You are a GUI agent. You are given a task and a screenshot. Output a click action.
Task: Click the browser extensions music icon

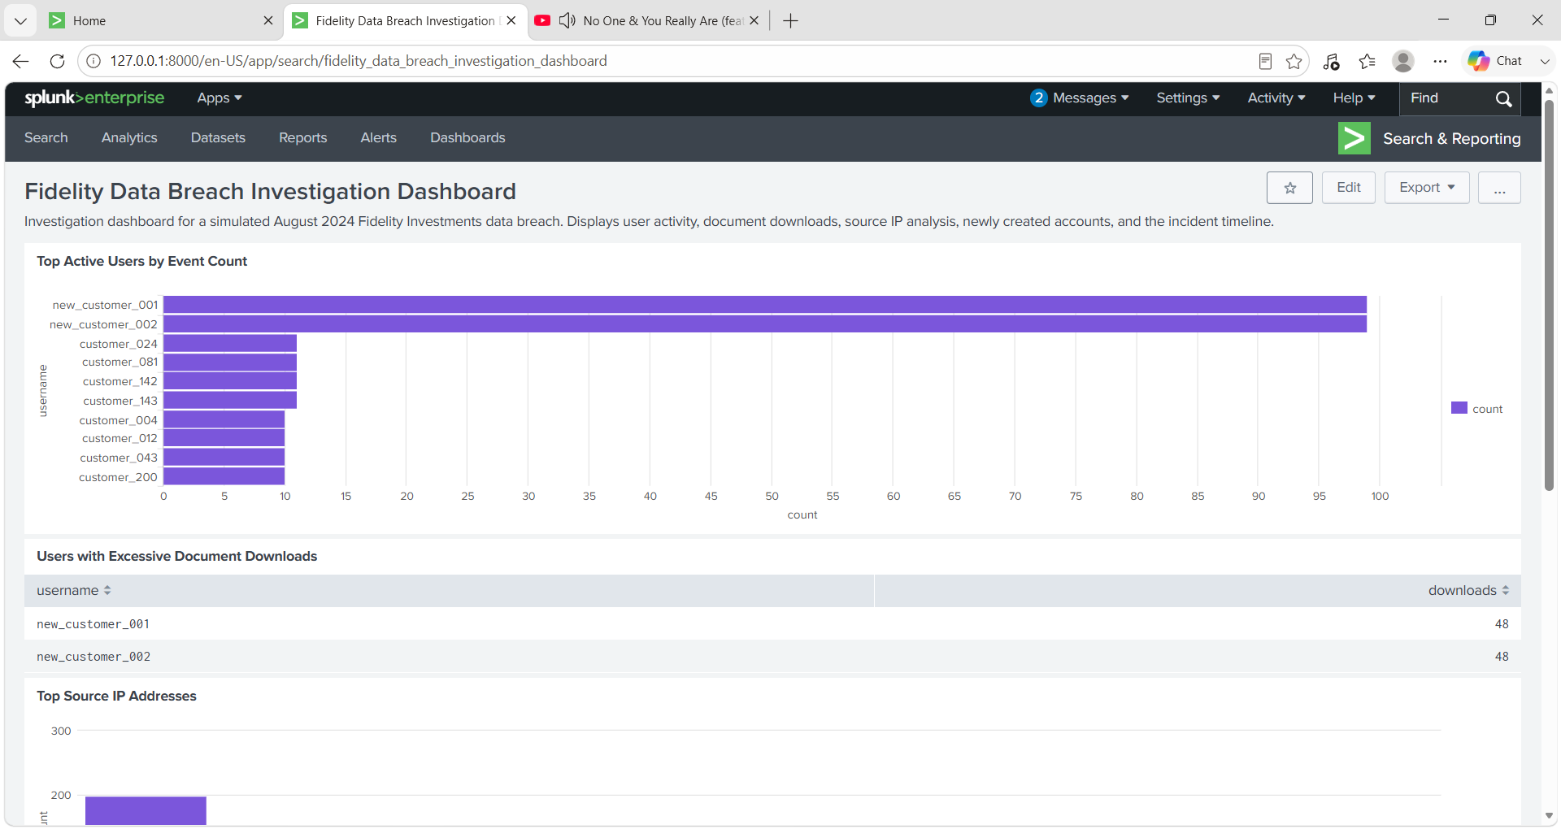pyautogui.click(x=1331, y=61)
